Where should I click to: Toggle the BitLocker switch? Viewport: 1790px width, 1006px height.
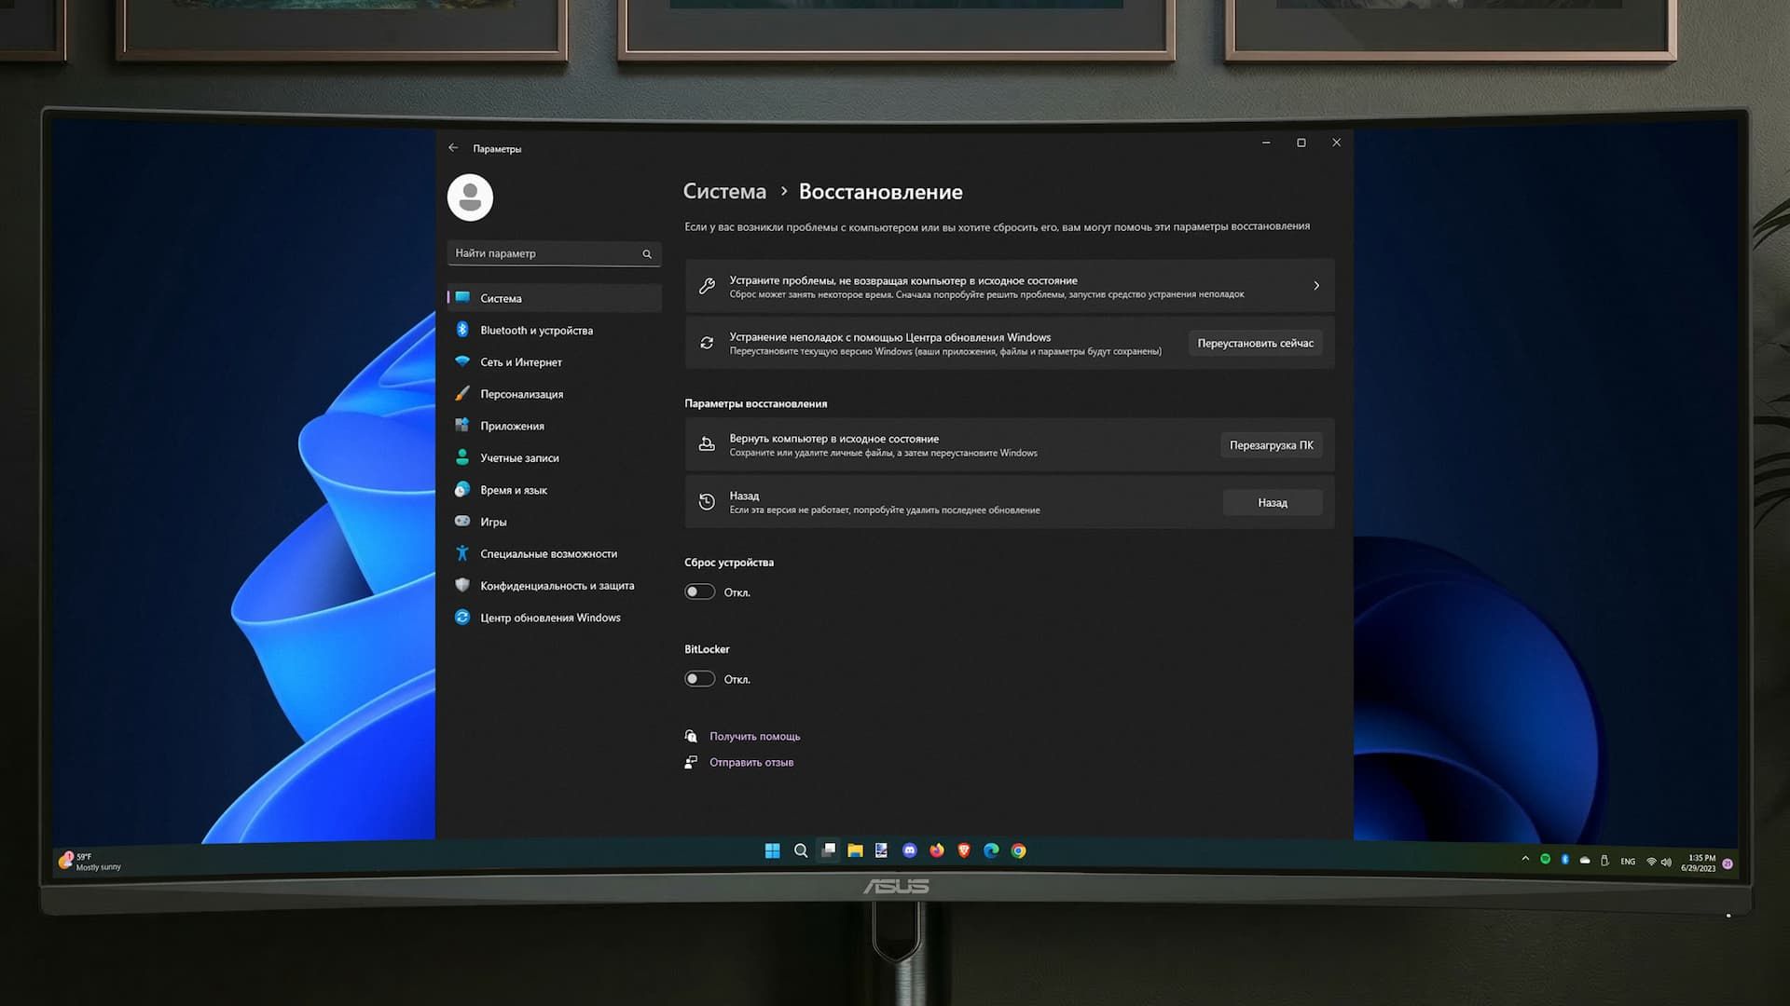pyautogui.click(x=699, y=679)
